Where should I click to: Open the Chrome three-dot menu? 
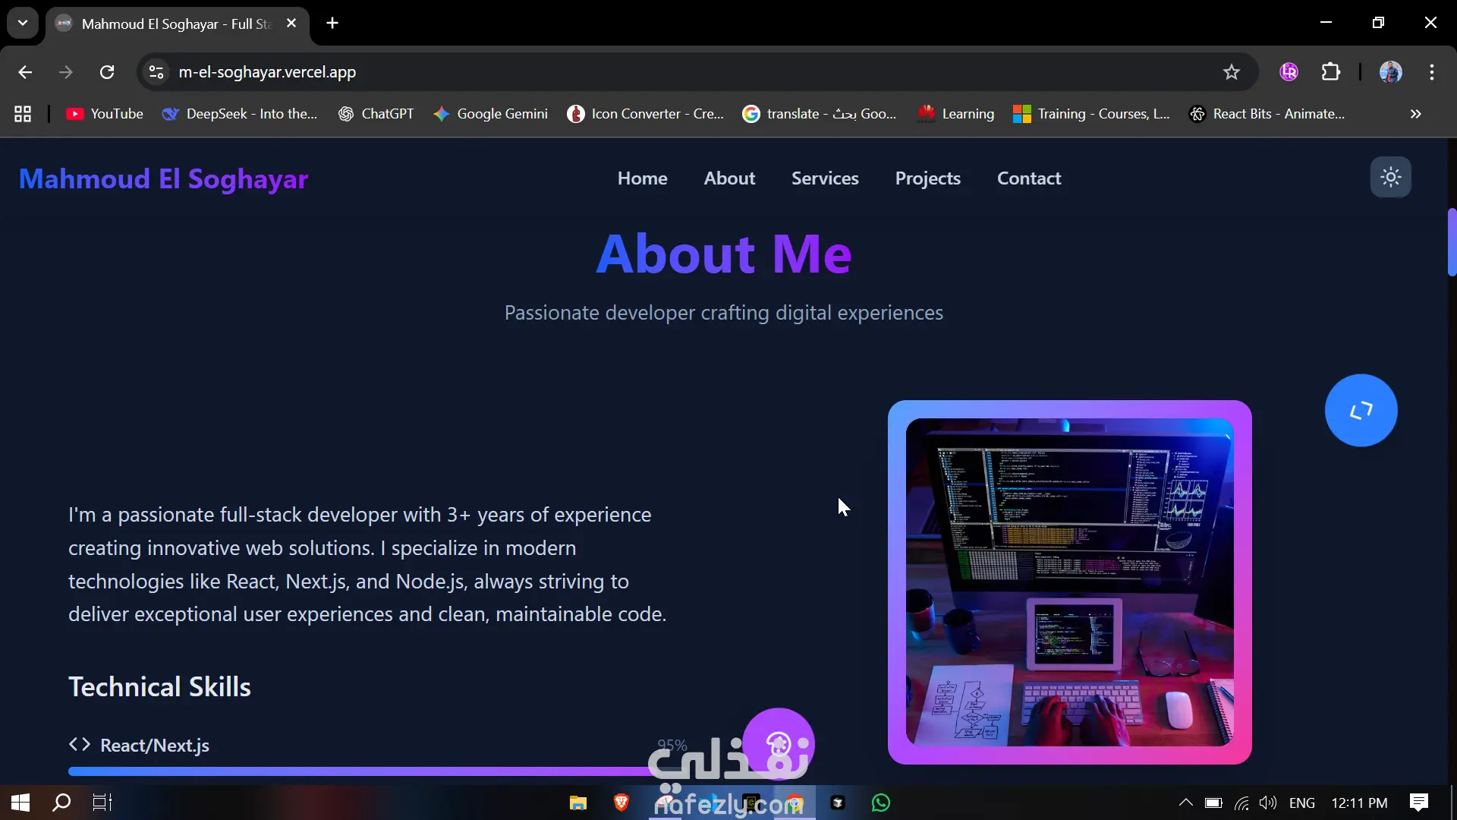[x=1432, y=72]
